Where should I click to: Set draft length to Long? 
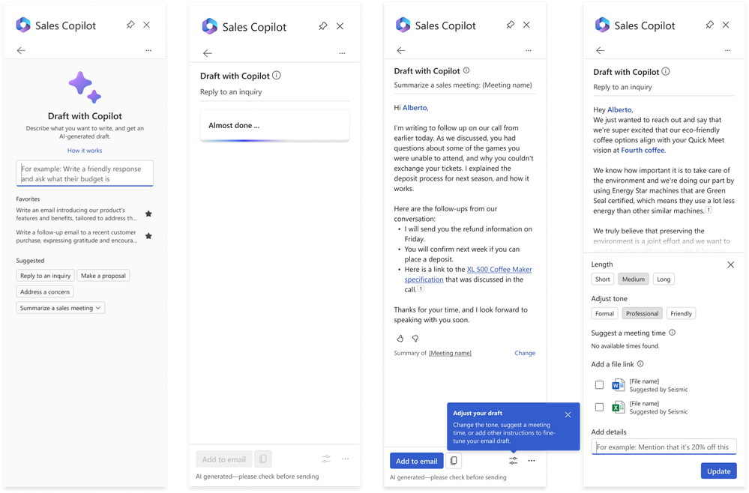[664, 279]
